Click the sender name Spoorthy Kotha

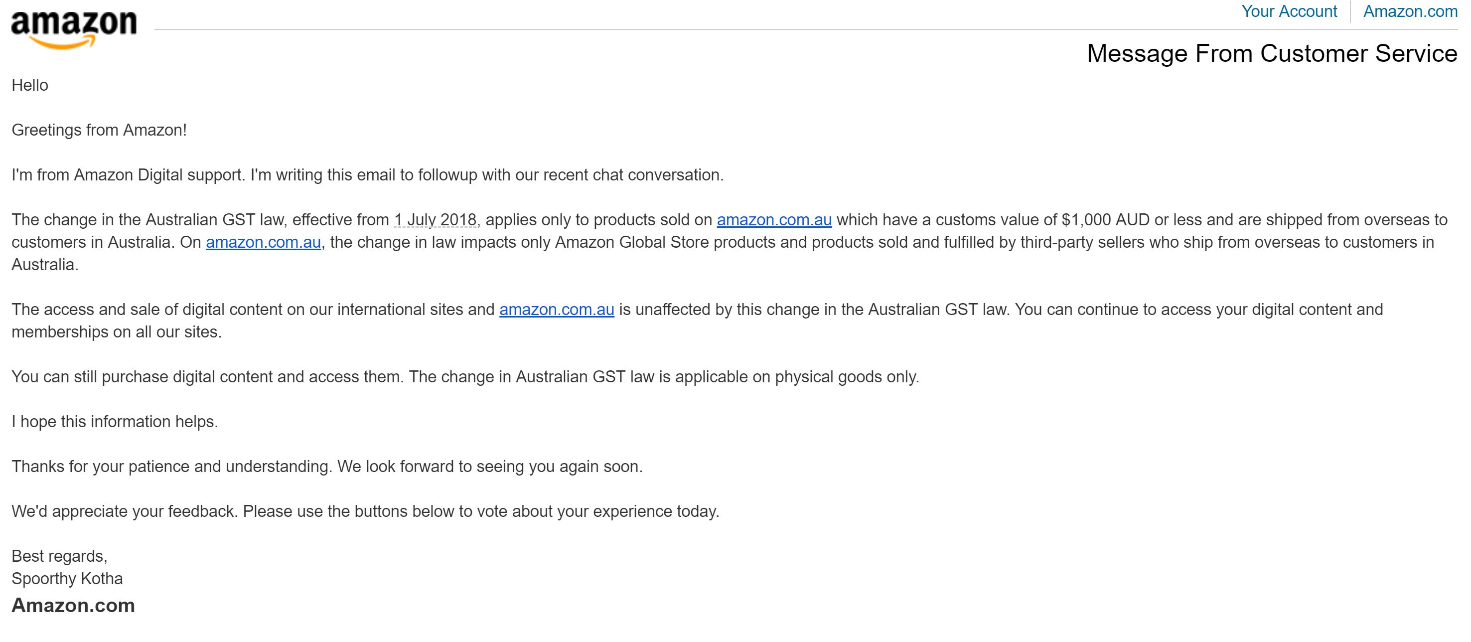click(x=67, y=579)
